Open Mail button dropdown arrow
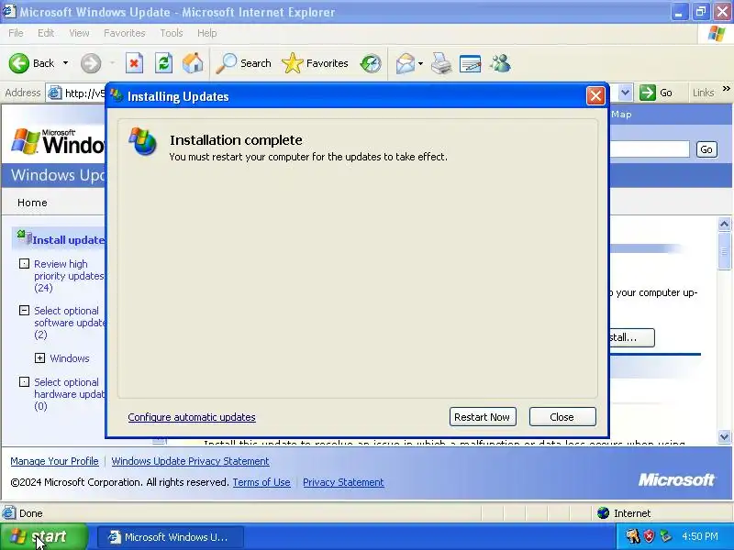The height and width of the screenshot is (550, 734). tap(420, 63)
